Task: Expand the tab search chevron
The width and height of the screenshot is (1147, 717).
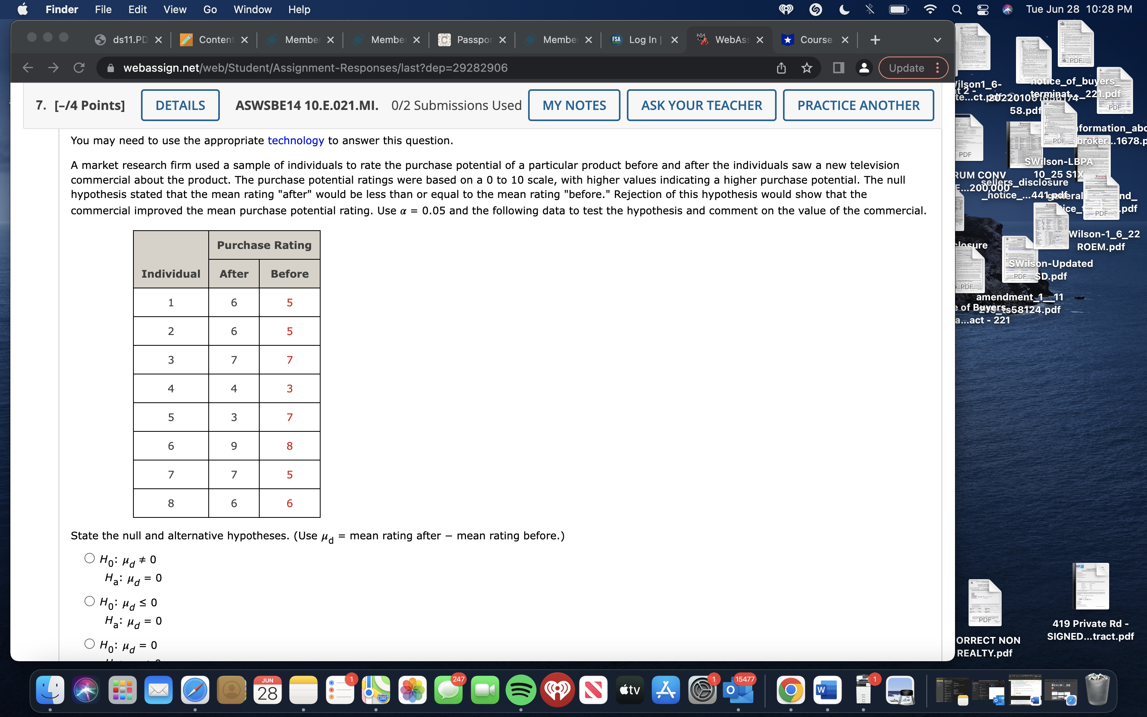Action: 938,40
